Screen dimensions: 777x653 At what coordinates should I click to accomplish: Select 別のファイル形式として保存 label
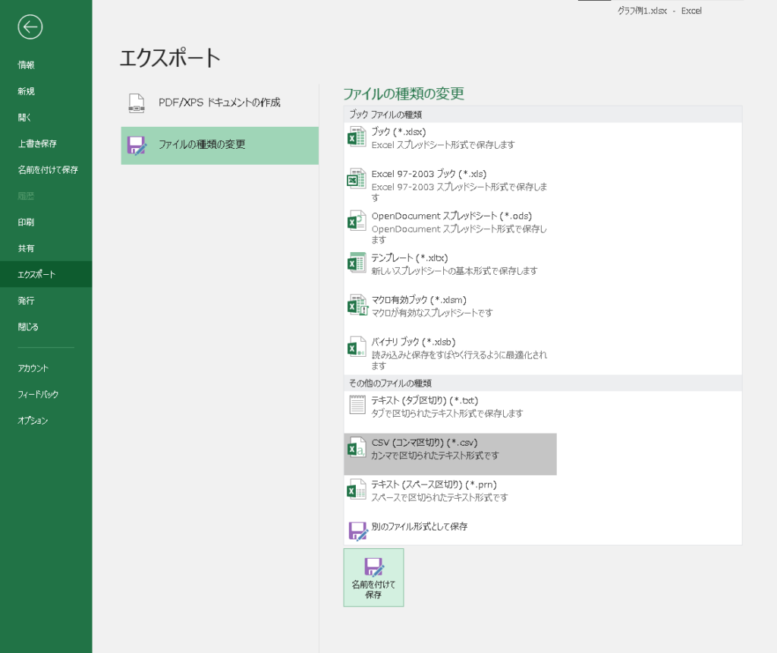pyautogui.click(x=420, y=526)
